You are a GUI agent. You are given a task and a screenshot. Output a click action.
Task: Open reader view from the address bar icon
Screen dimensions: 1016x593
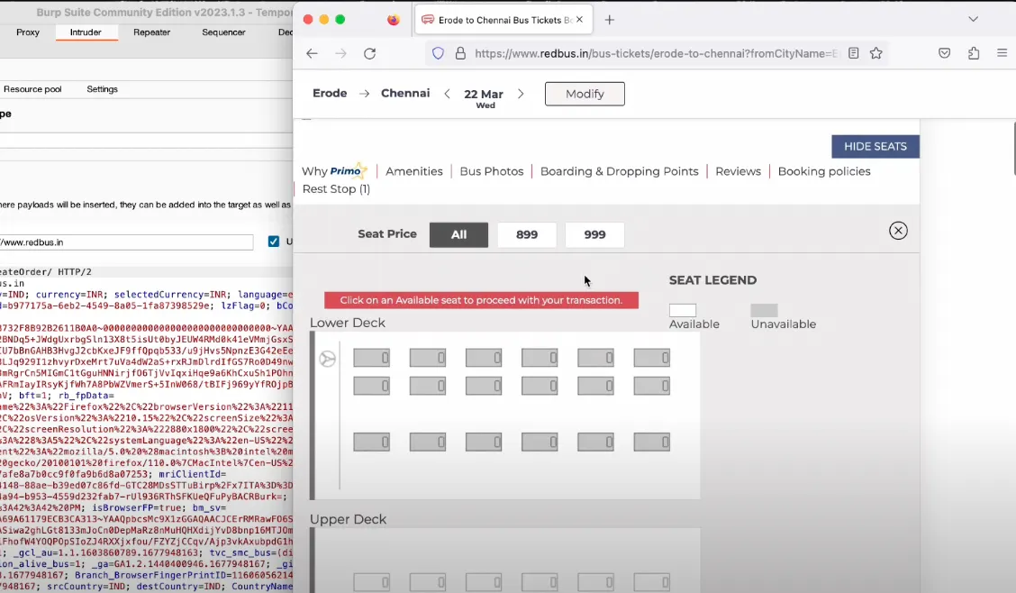[852, 53]
